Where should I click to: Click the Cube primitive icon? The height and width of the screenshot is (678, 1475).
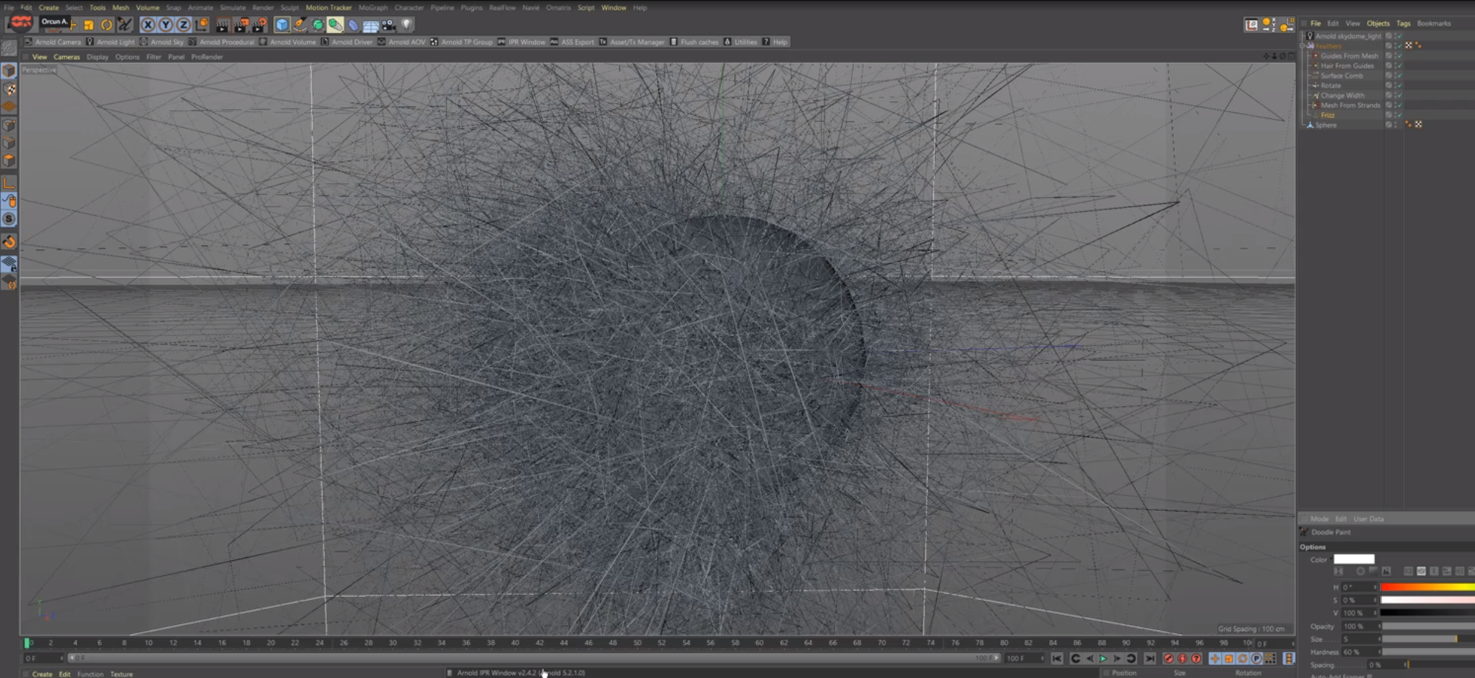pos(282,25)
